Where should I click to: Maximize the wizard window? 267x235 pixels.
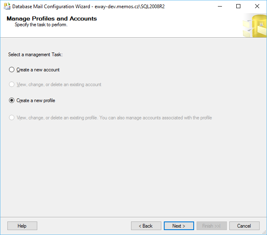(x=238, y=6)
